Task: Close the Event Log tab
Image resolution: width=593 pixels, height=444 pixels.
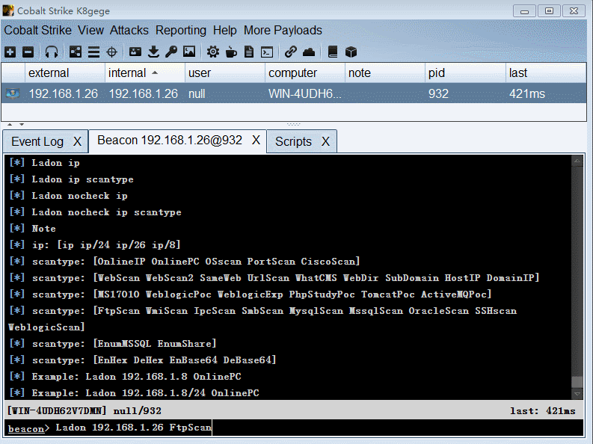Action: [x=77, y=142]
